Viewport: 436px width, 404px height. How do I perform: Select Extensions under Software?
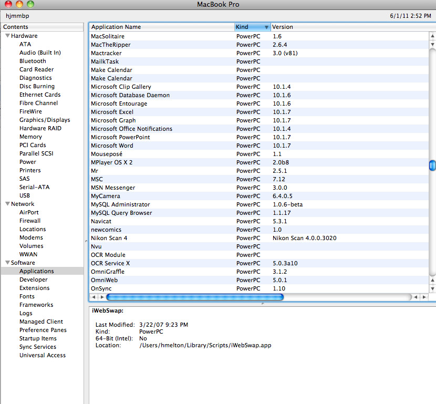point(35,288)
